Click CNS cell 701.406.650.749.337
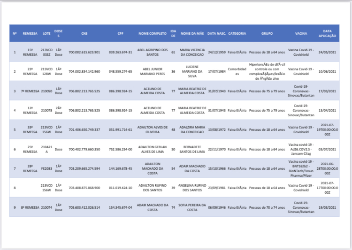Screen dimensions: 352x250 point(84,129)
